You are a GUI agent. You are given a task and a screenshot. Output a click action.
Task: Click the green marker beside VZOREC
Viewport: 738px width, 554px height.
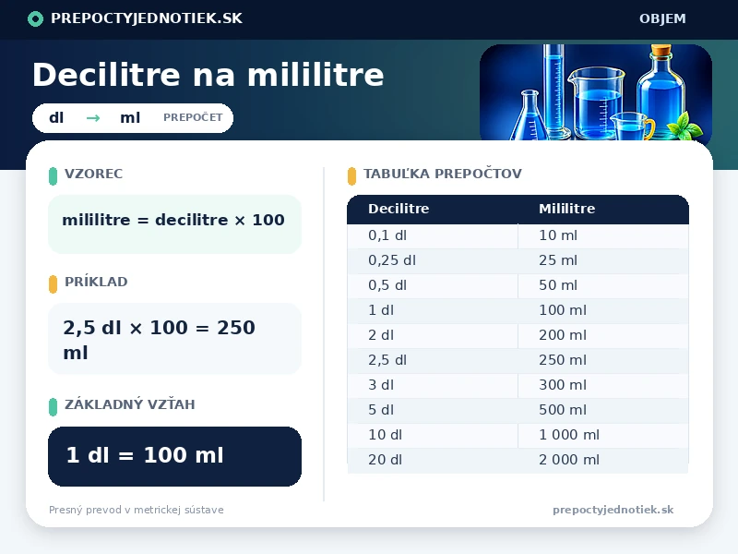point(53,176)
